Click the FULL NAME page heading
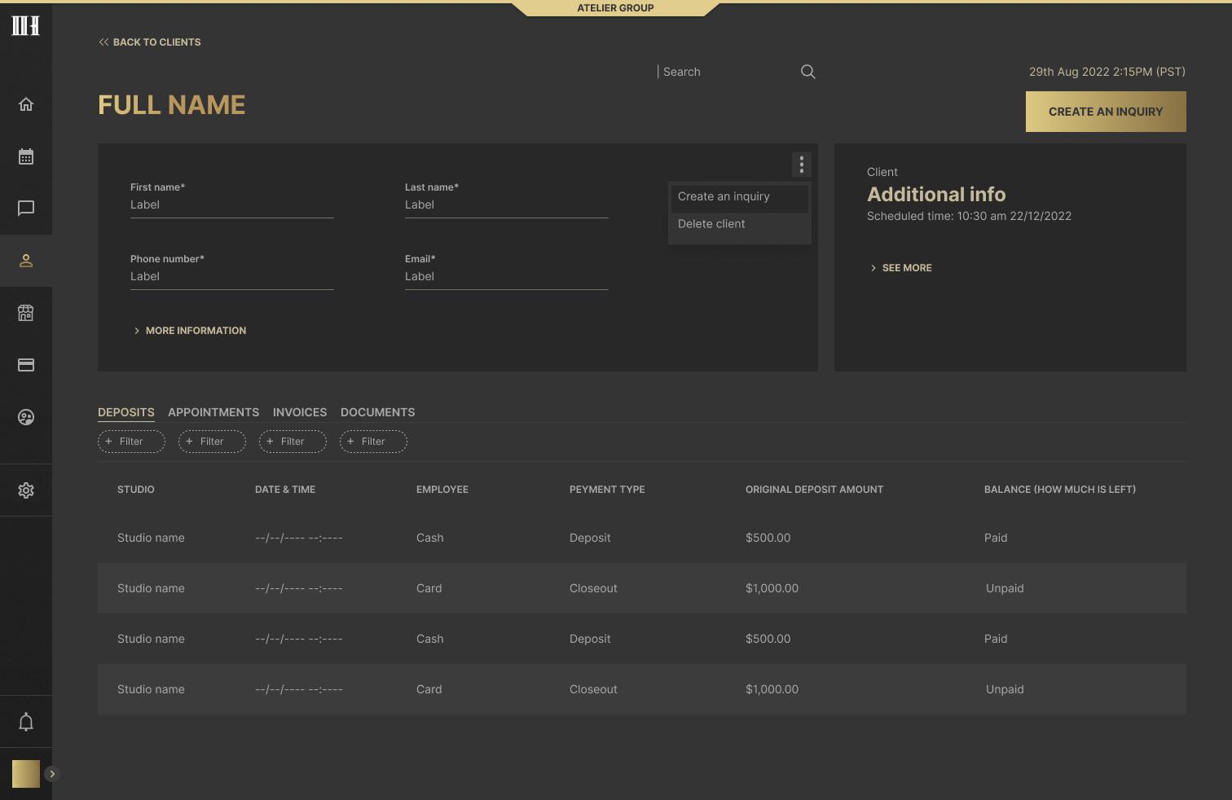 tap(172, 105)
